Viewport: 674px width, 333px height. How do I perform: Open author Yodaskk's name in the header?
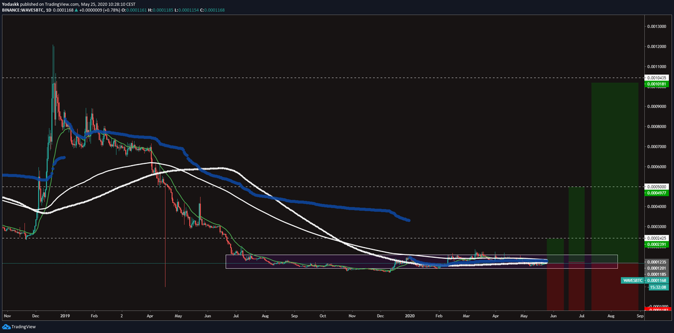[10, 4]
